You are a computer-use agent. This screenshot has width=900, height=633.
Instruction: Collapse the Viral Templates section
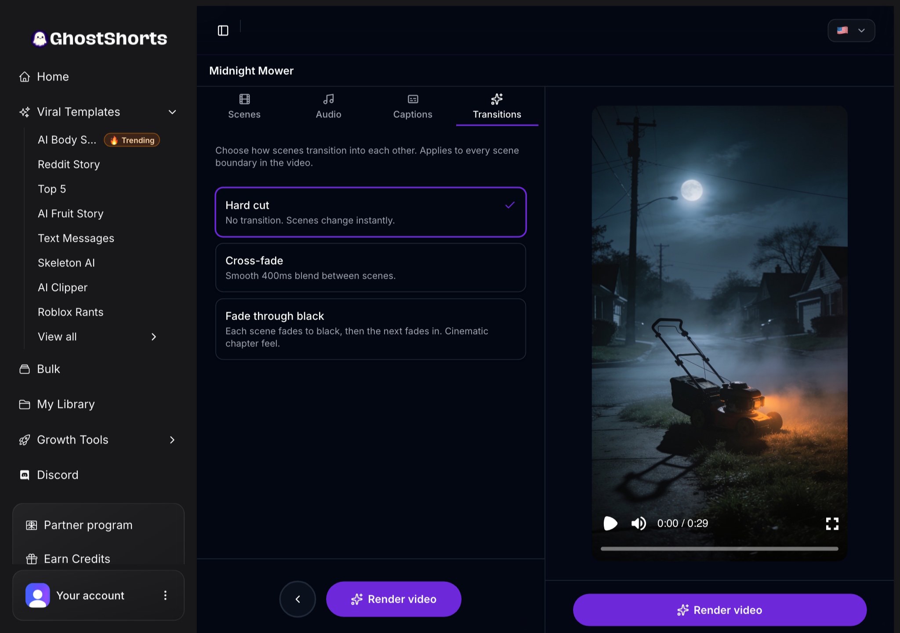(172, 112)
